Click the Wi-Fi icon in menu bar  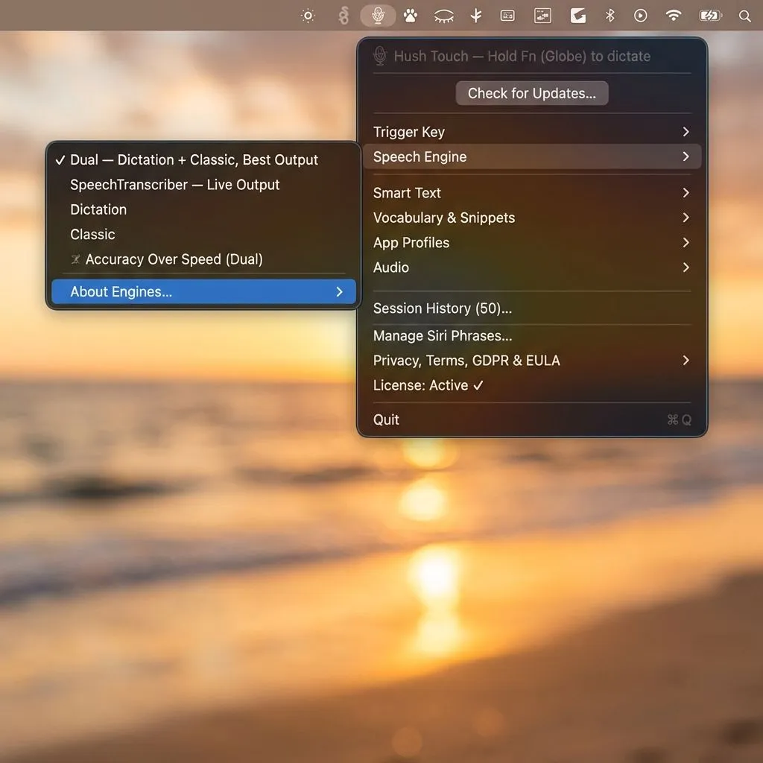click(x=674, y=16)
